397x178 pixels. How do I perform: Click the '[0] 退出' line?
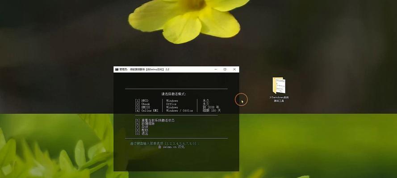point(142,133)
